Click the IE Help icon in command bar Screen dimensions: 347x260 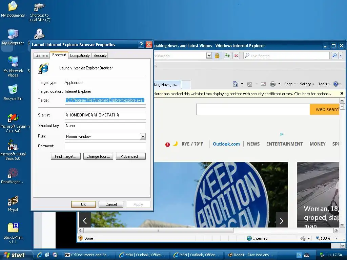[336, 84]
